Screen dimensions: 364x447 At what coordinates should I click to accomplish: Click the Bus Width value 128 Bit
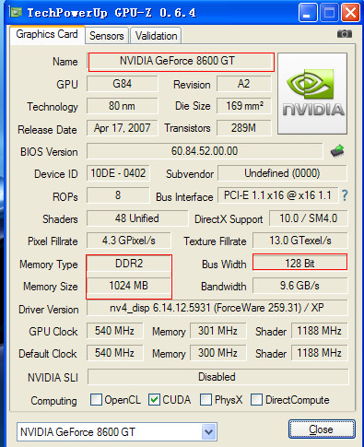(300, 263)
